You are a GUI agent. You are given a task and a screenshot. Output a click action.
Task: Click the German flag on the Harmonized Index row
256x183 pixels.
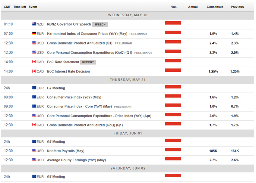click(34, 33)
